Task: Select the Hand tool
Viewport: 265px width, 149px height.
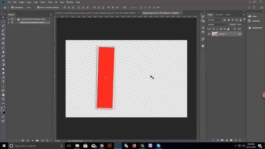Action: tap(3, 95)
